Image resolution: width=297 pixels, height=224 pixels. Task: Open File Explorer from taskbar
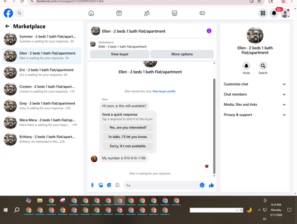point(40,201)
